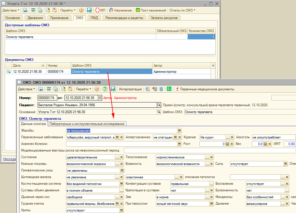
Task: Open the calendar picker beside the document date
Action: (x=100, y=98)
